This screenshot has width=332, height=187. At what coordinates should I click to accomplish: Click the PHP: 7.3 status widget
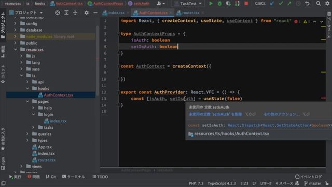pyautogui.click(x=196, y=183)
